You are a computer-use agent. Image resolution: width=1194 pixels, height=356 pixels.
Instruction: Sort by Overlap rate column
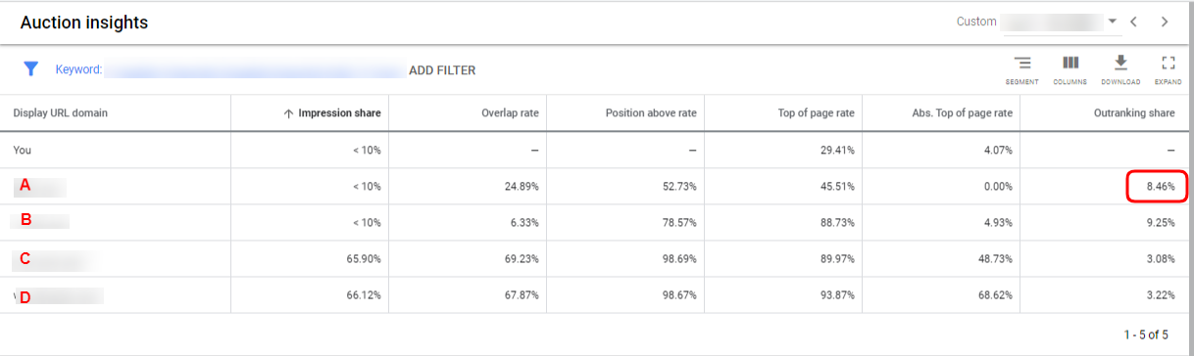point(510,113)
